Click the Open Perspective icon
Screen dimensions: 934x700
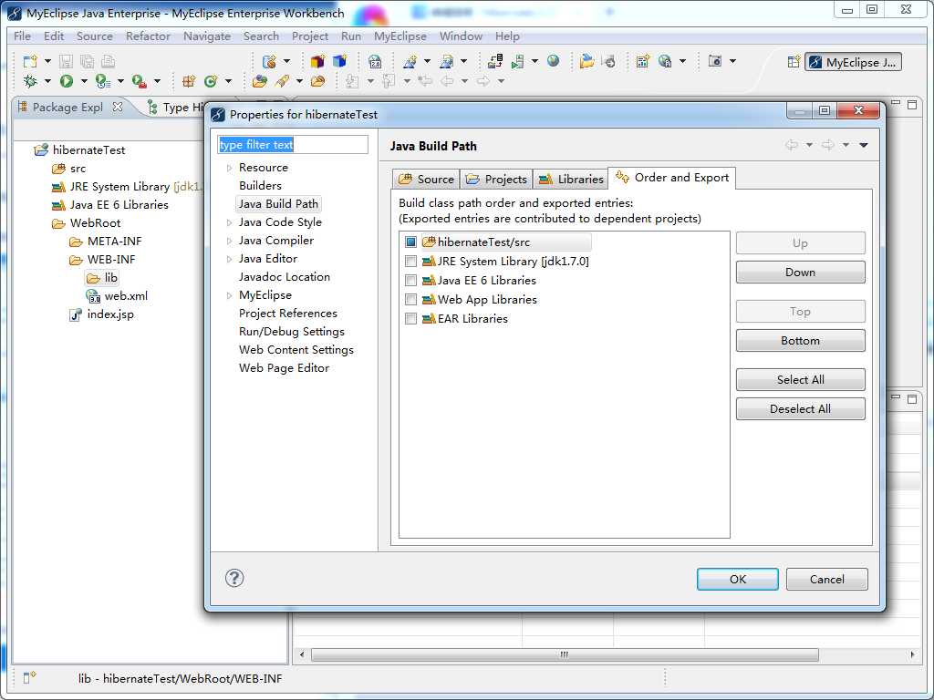click(794, 62)
